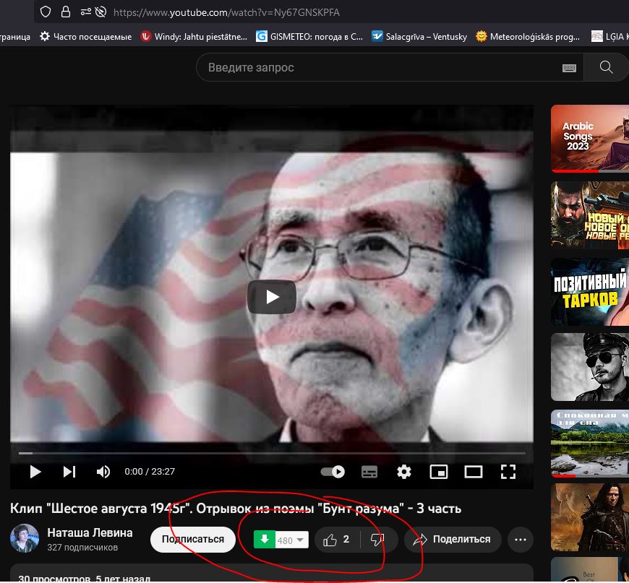
Task: Open the 'Часто посещаемые' bookmark folder
Action: [86, 37]
